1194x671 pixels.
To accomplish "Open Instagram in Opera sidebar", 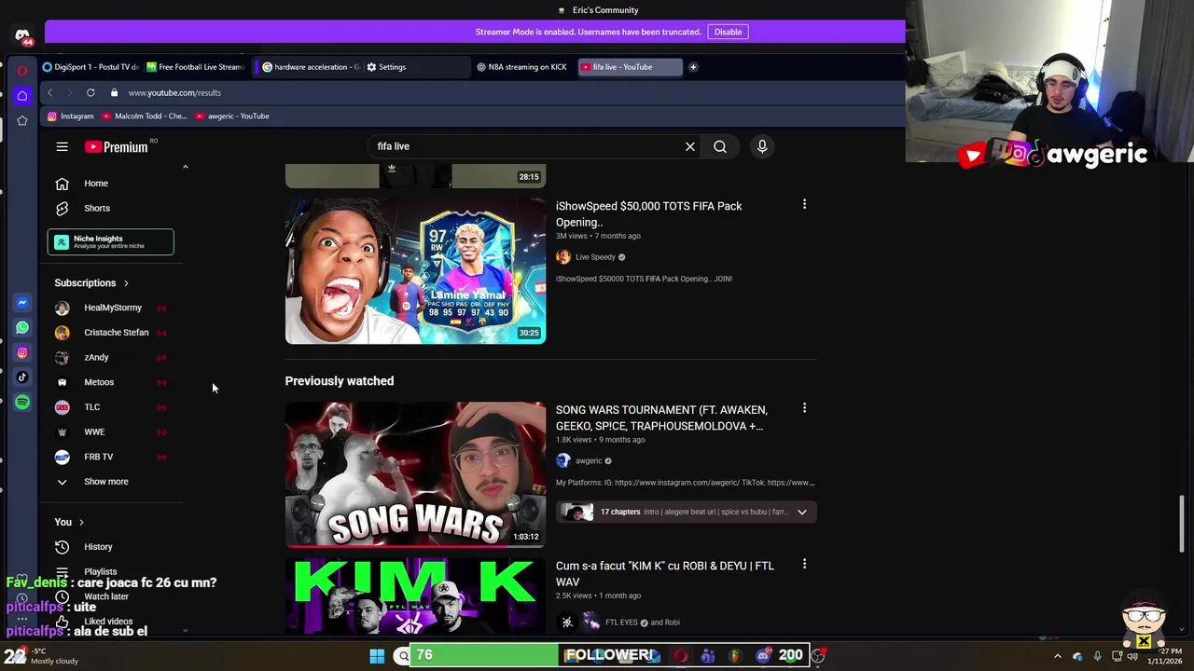I will (x=22, y=353).
